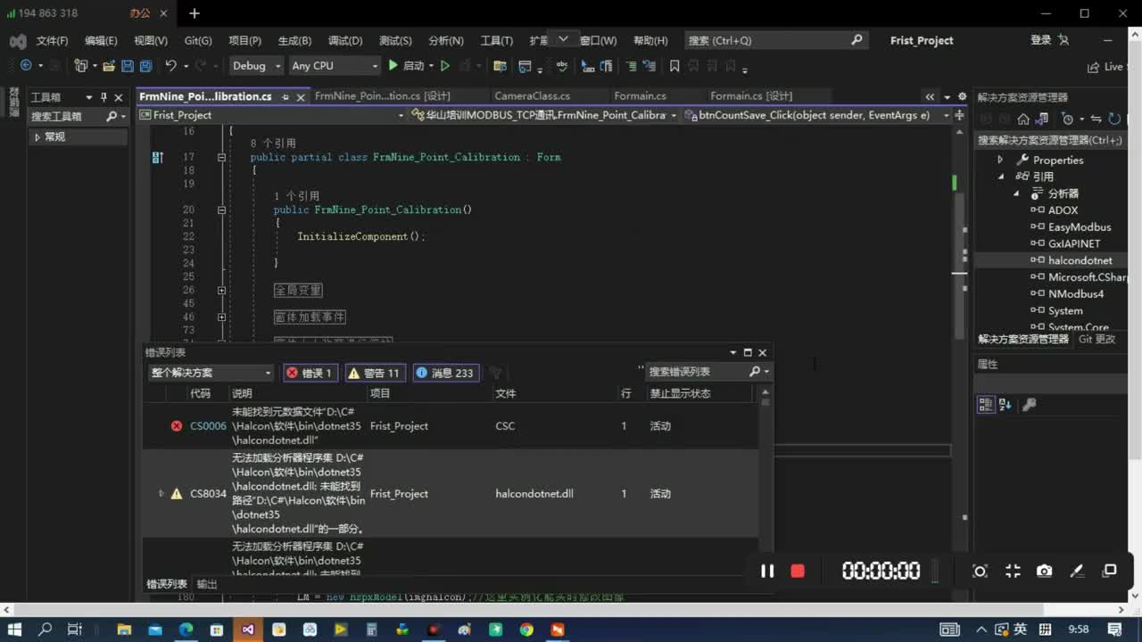Toggle the Messages 233 filter button
This screenshot has height=642, width=1142.
pos(444,373)
